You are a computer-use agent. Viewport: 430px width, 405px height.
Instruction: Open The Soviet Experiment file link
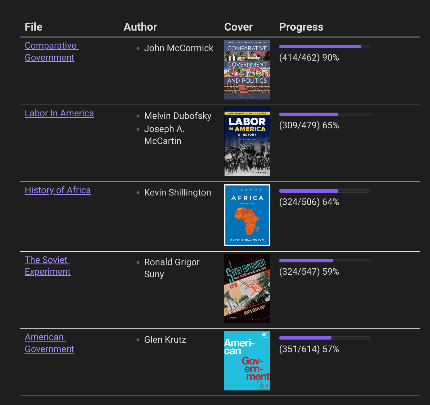tap(47, 266)
